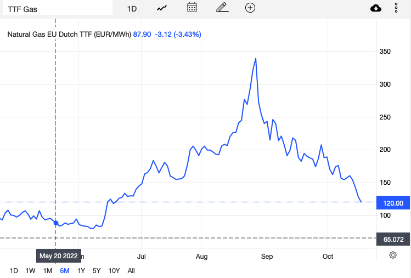
Task: Click the -3.12 (-3.43%) change value
Action: coord(178,35)
